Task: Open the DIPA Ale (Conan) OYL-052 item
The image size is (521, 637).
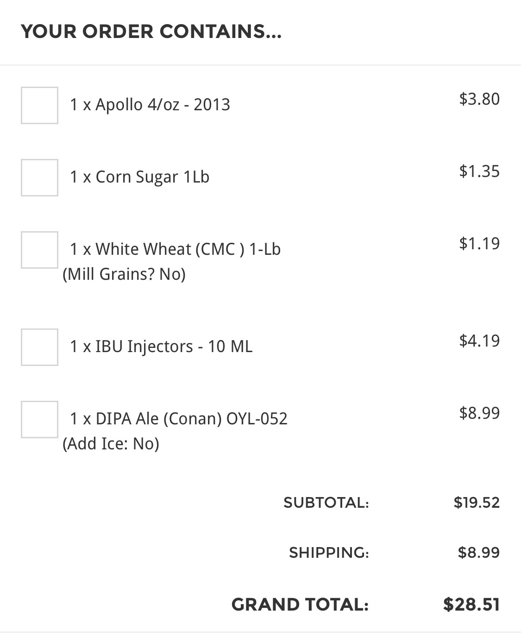Action: 178,419
